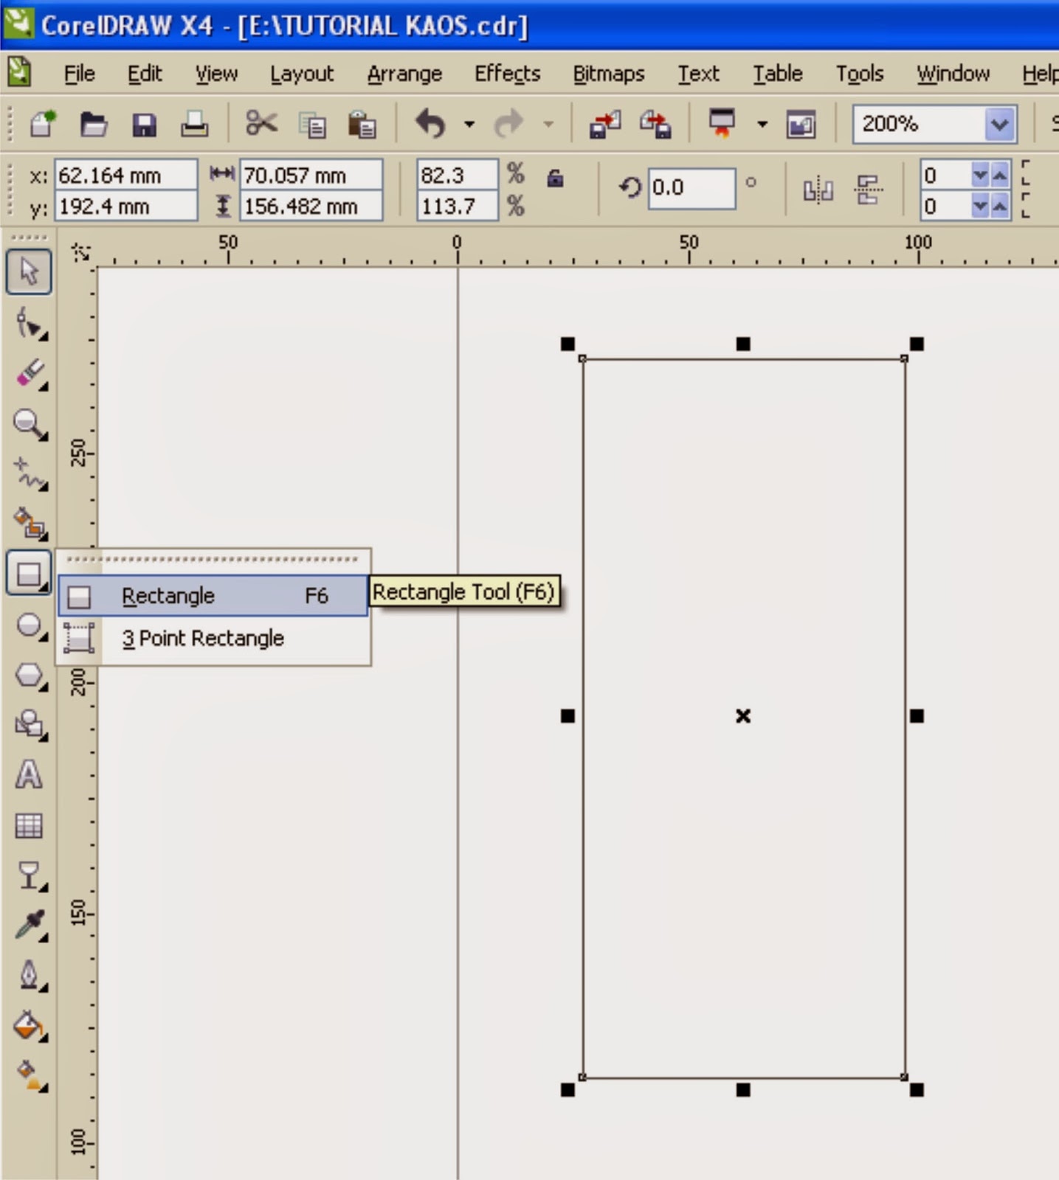This screenshot has height=1180, width=1059.
Task: Open the View menu
Action: 216,74
